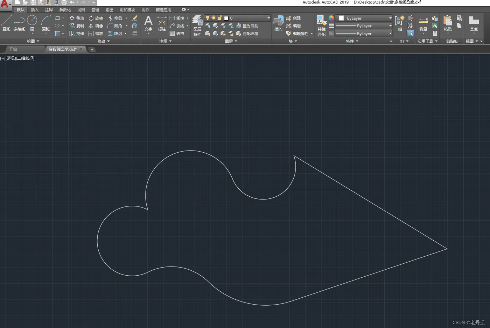Open the object color ByLayer dropdown

pos(390,18)
